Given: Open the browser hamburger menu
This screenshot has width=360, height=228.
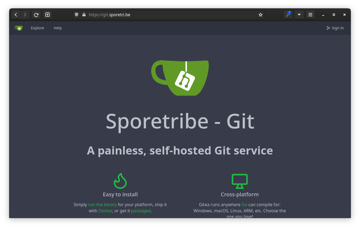Looking at the screenshot, I should [310, 15].
